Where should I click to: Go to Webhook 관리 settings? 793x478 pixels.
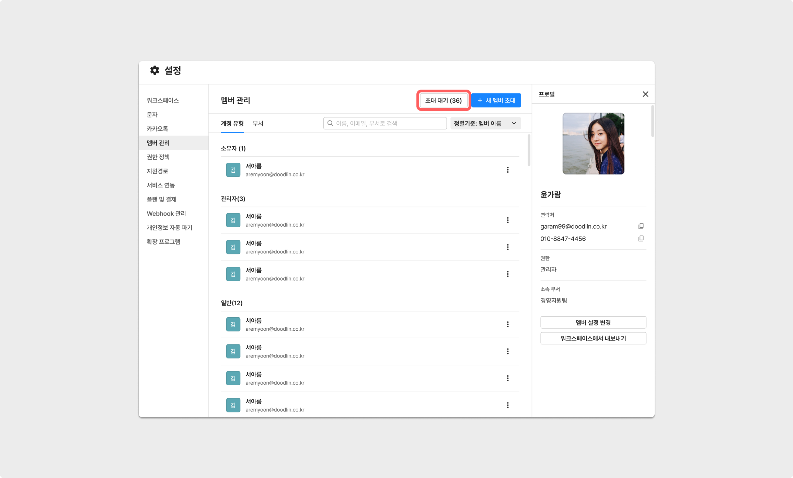pos(166,214)
